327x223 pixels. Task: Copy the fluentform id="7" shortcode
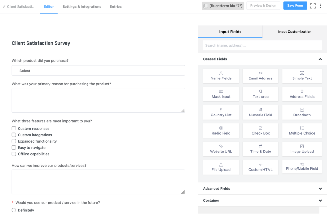coord(223,6)
